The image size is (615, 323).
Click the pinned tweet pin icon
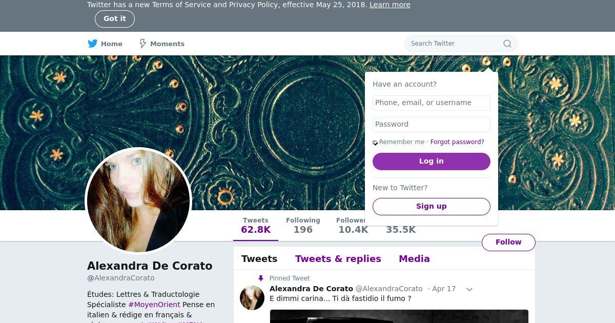point(260,278)
